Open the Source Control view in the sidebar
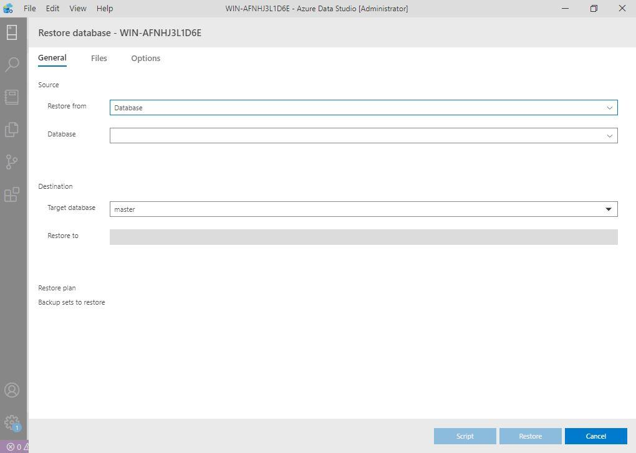This screenshot has height=453, width=636. 12,162
